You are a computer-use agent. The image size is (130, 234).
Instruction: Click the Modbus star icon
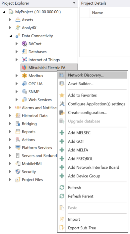point(25,76)
